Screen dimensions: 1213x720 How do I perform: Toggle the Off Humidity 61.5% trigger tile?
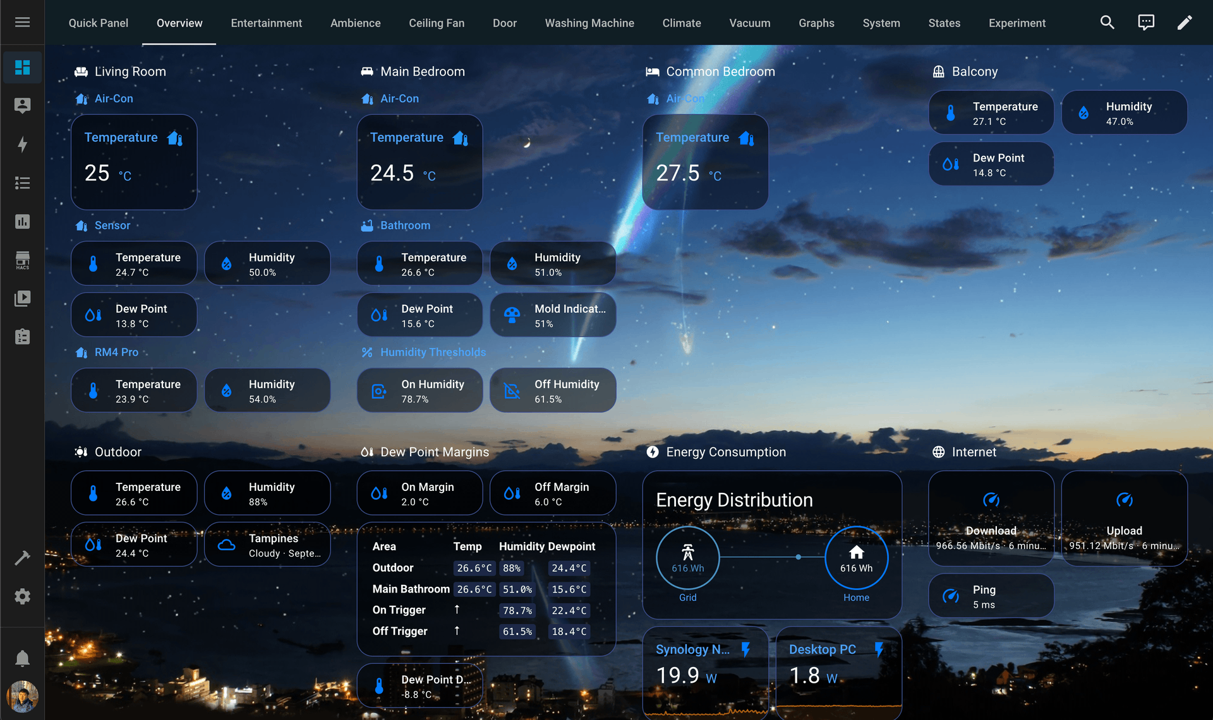pos(553,390)
